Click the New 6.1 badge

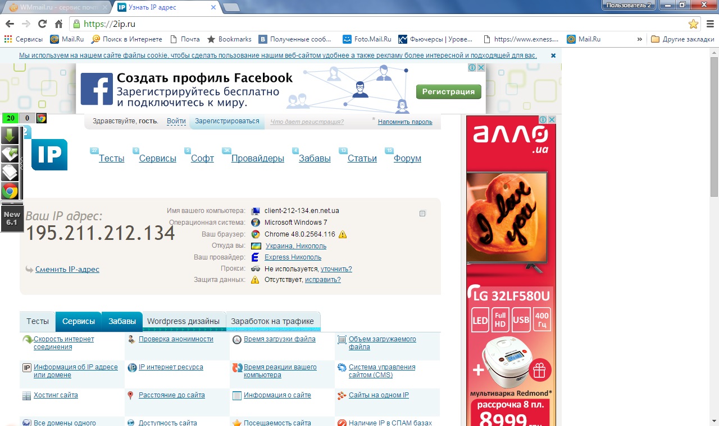tap(12, 219)
